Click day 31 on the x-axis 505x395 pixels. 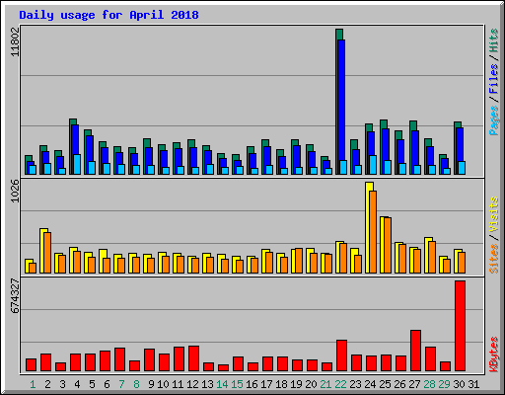(x=473, y=384)
